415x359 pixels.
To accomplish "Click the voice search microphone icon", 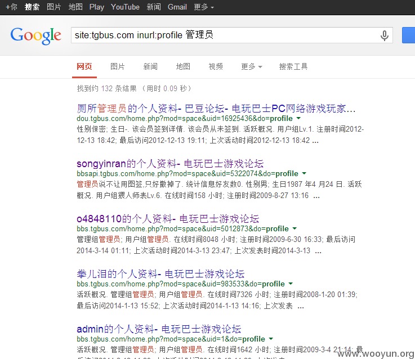I will (384, 35).
